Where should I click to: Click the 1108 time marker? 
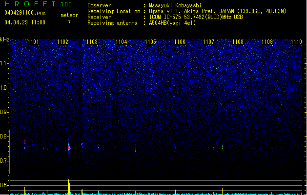click(238, 42)
